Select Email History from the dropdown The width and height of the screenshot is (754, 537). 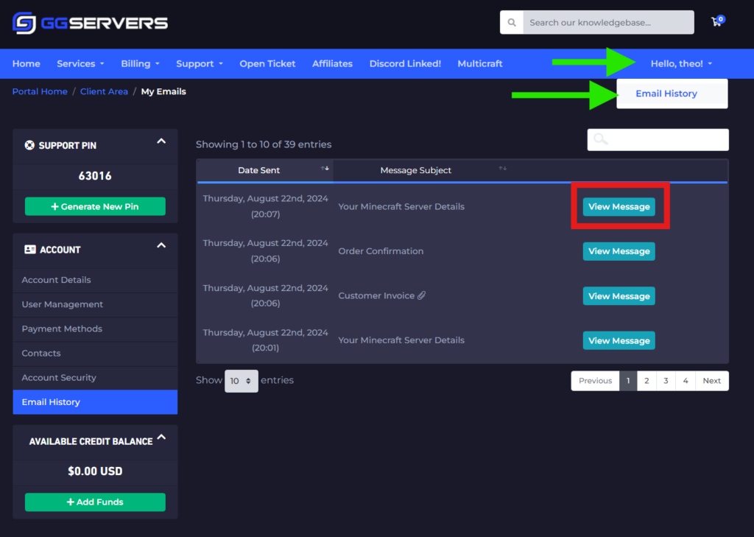pyautogui.click(x=666, y=94)
